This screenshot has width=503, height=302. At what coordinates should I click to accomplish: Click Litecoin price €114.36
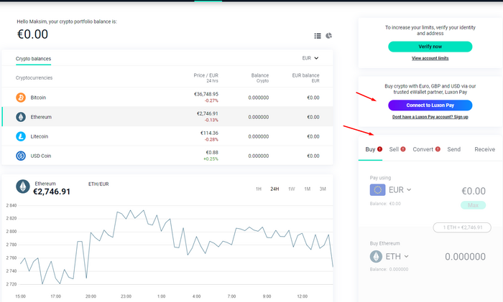tap(209, 133)
